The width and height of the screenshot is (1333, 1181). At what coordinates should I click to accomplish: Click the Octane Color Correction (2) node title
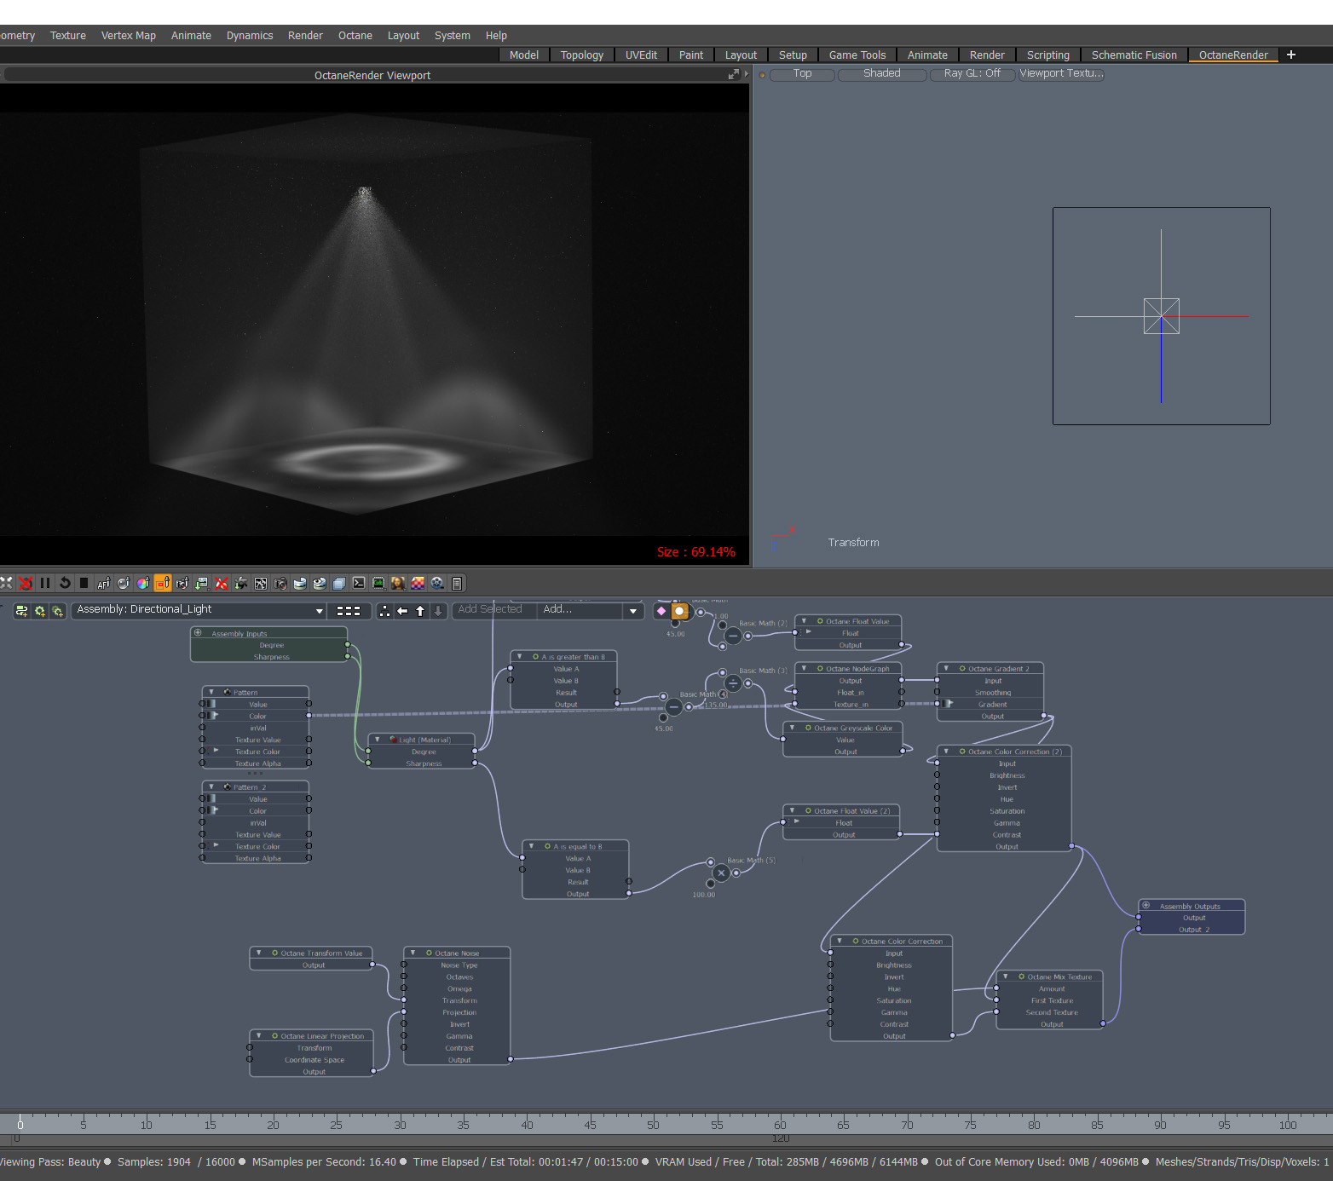tap(1015, 752)
